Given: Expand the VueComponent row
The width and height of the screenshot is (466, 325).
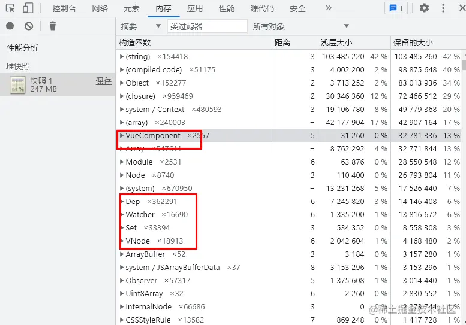Looking at the screenshot, I should click(122, 135).
